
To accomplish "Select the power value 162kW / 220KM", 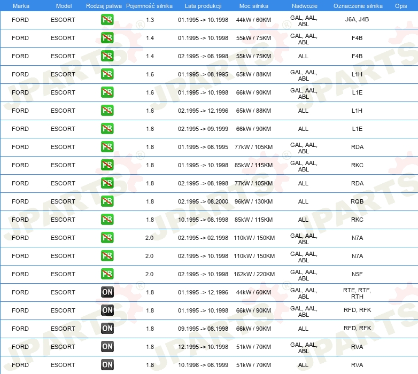I will coord(254,274).
